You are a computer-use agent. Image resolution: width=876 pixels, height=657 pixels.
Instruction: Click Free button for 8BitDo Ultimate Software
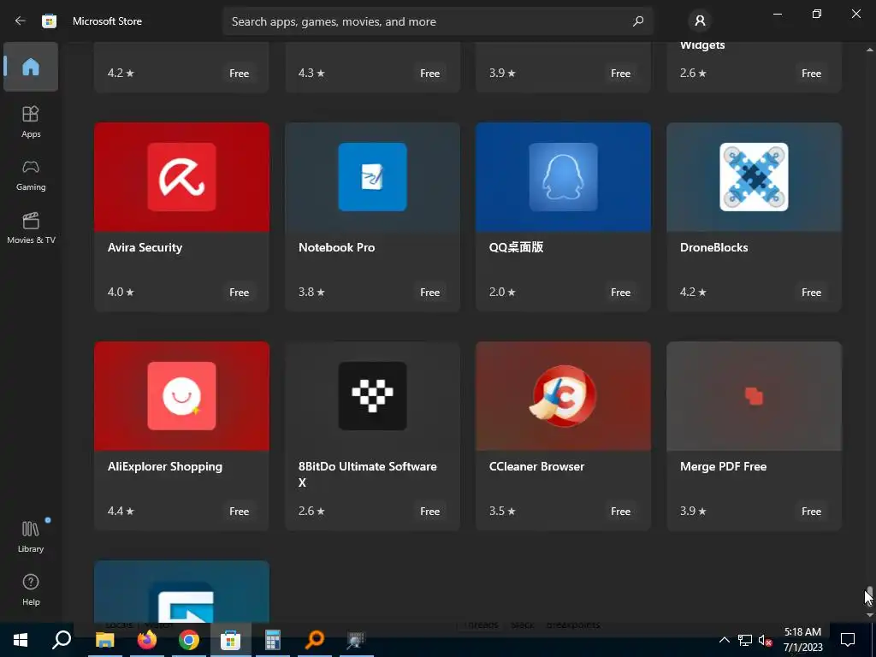(429, 512)
